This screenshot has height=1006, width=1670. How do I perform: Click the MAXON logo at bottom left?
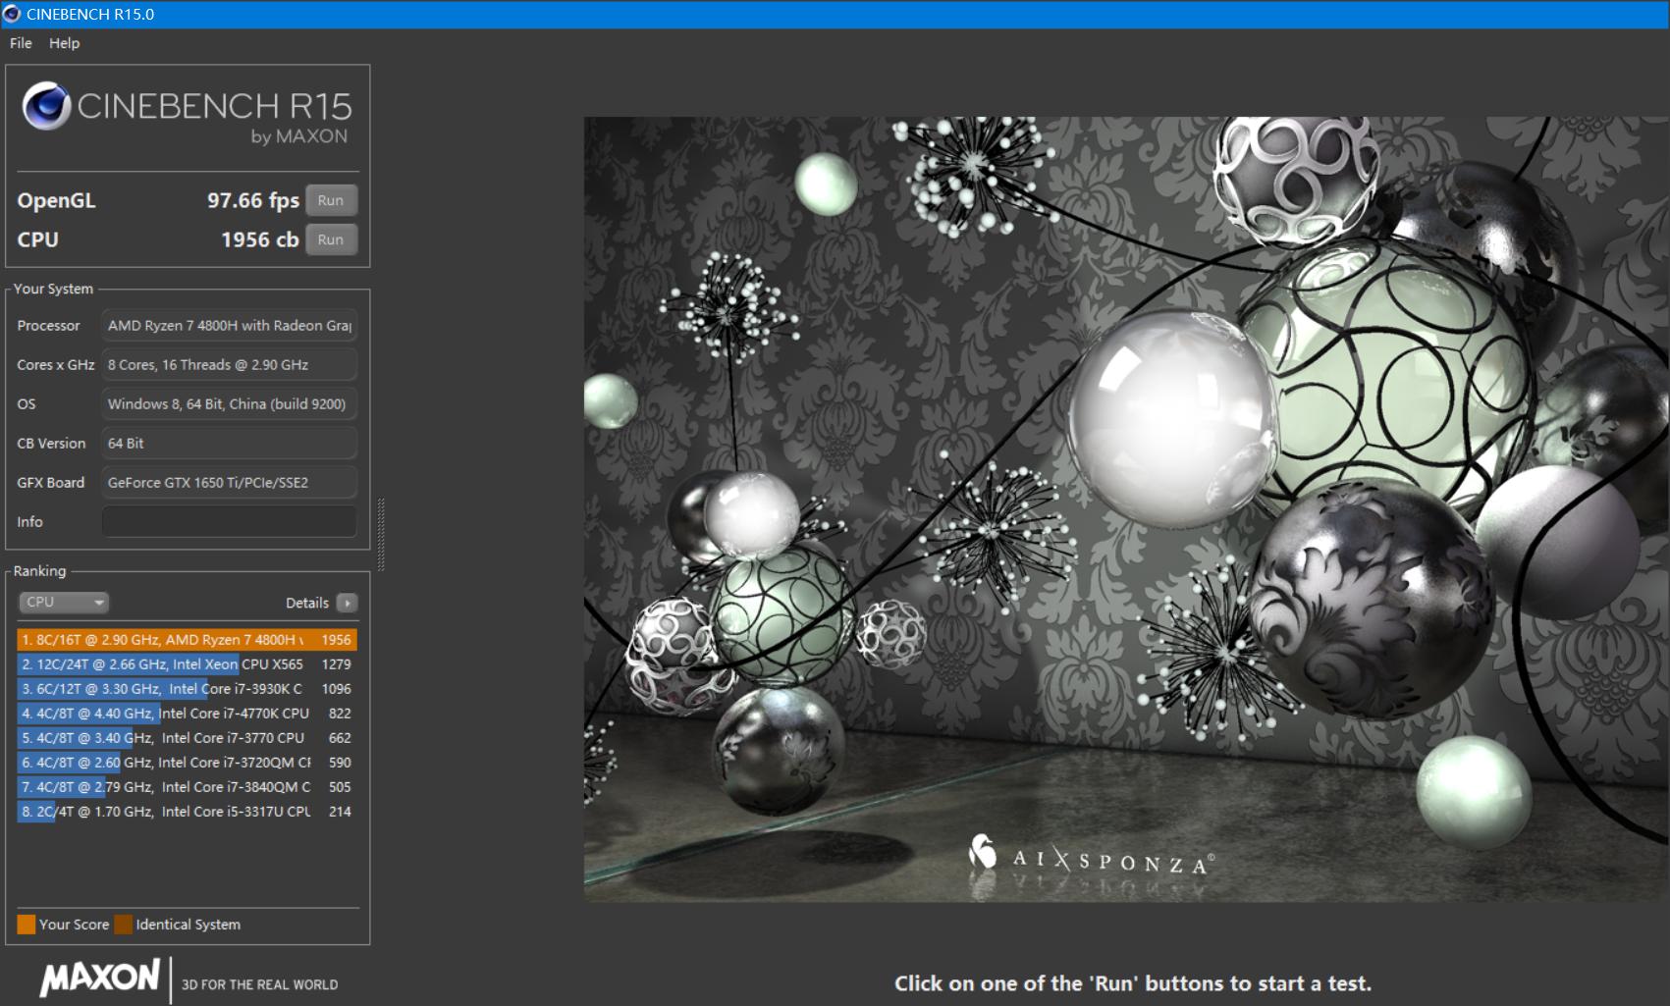tap(99, 978)
